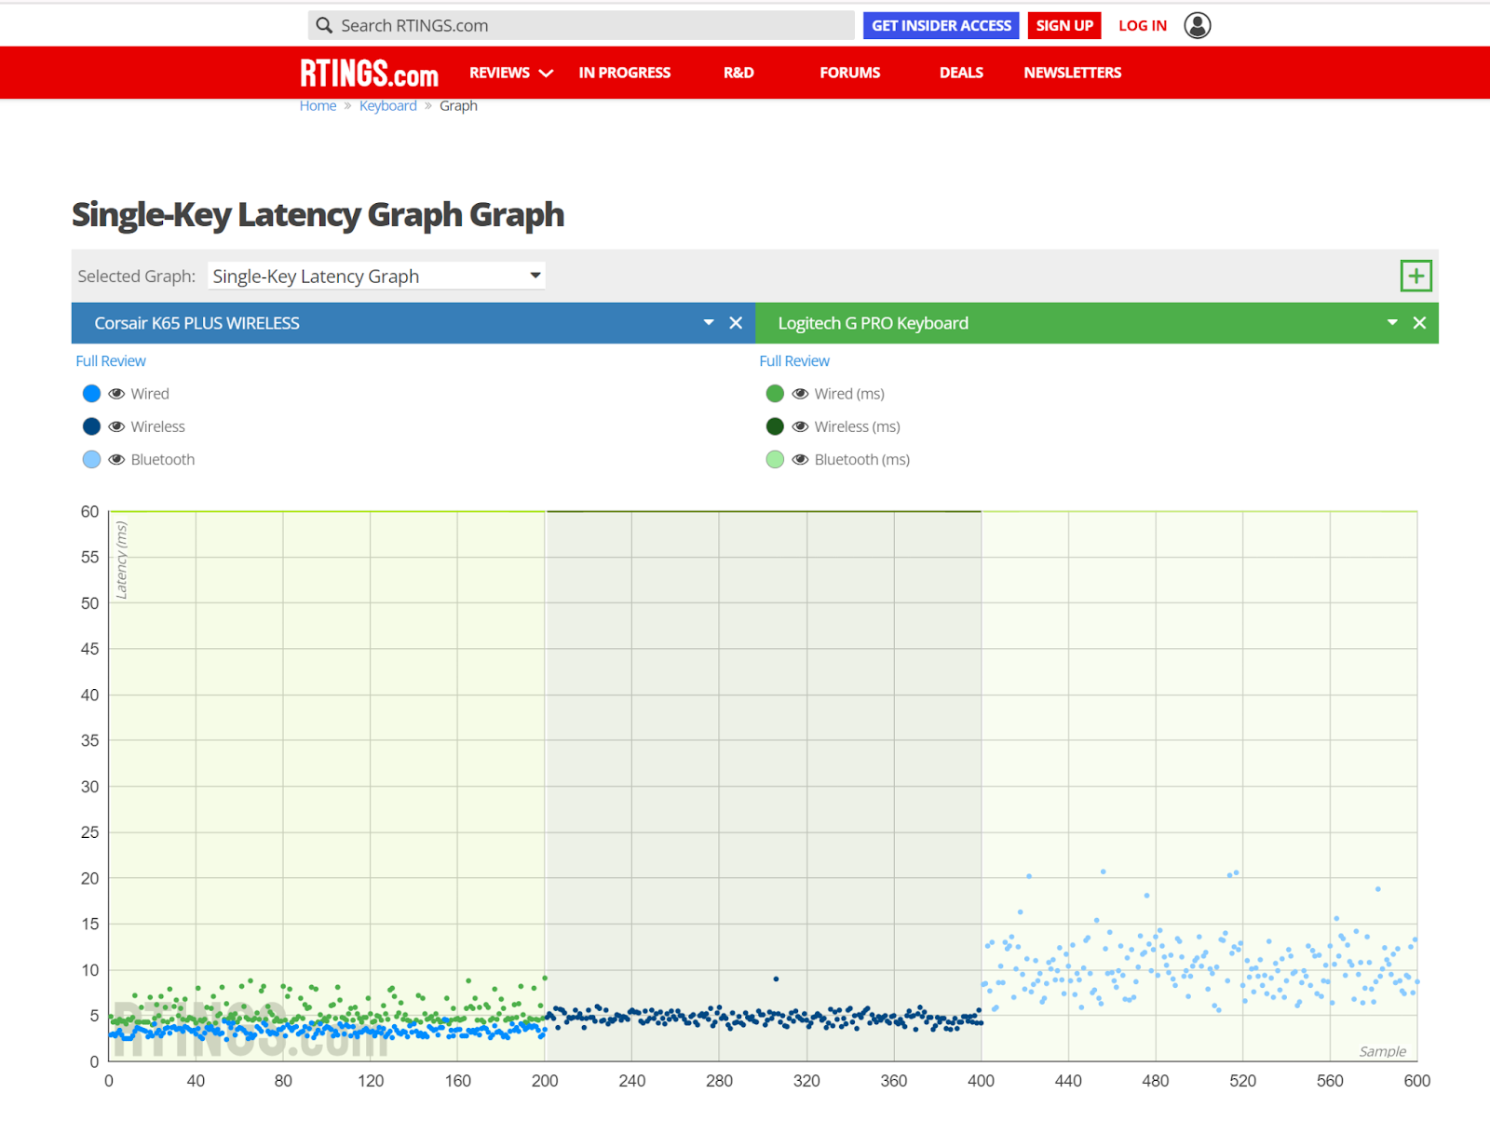The image size is (1490, 1121).
Task: Click the bright blue Wired color swatch
Action: (91, 394)
